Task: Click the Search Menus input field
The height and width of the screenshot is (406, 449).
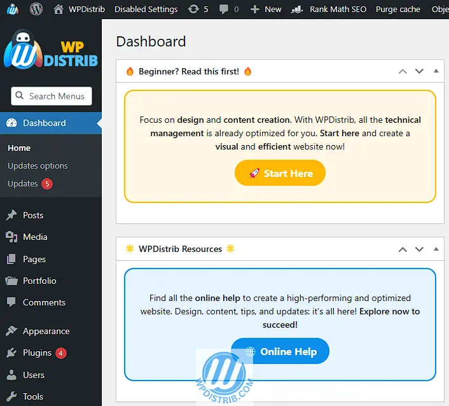Action: [52, 96]
